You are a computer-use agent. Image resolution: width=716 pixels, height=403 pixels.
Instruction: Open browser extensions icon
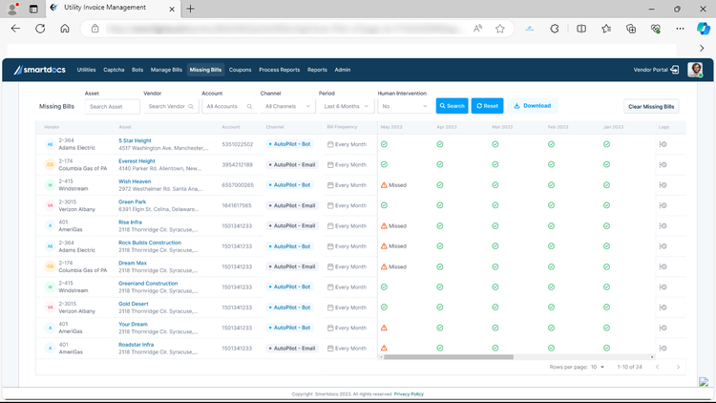555,29
